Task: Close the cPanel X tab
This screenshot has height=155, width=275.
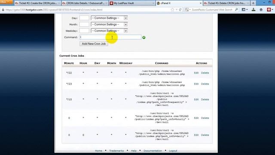Action: pyautogui.click(x=201, y=3)
